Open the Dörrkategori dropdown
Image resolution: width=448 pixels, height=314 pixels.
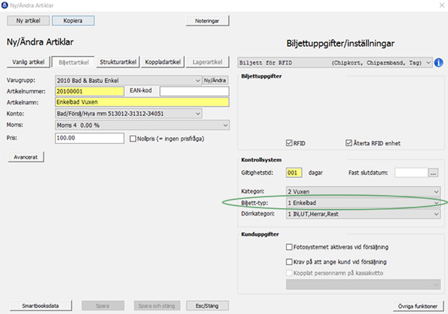(363, 214)
